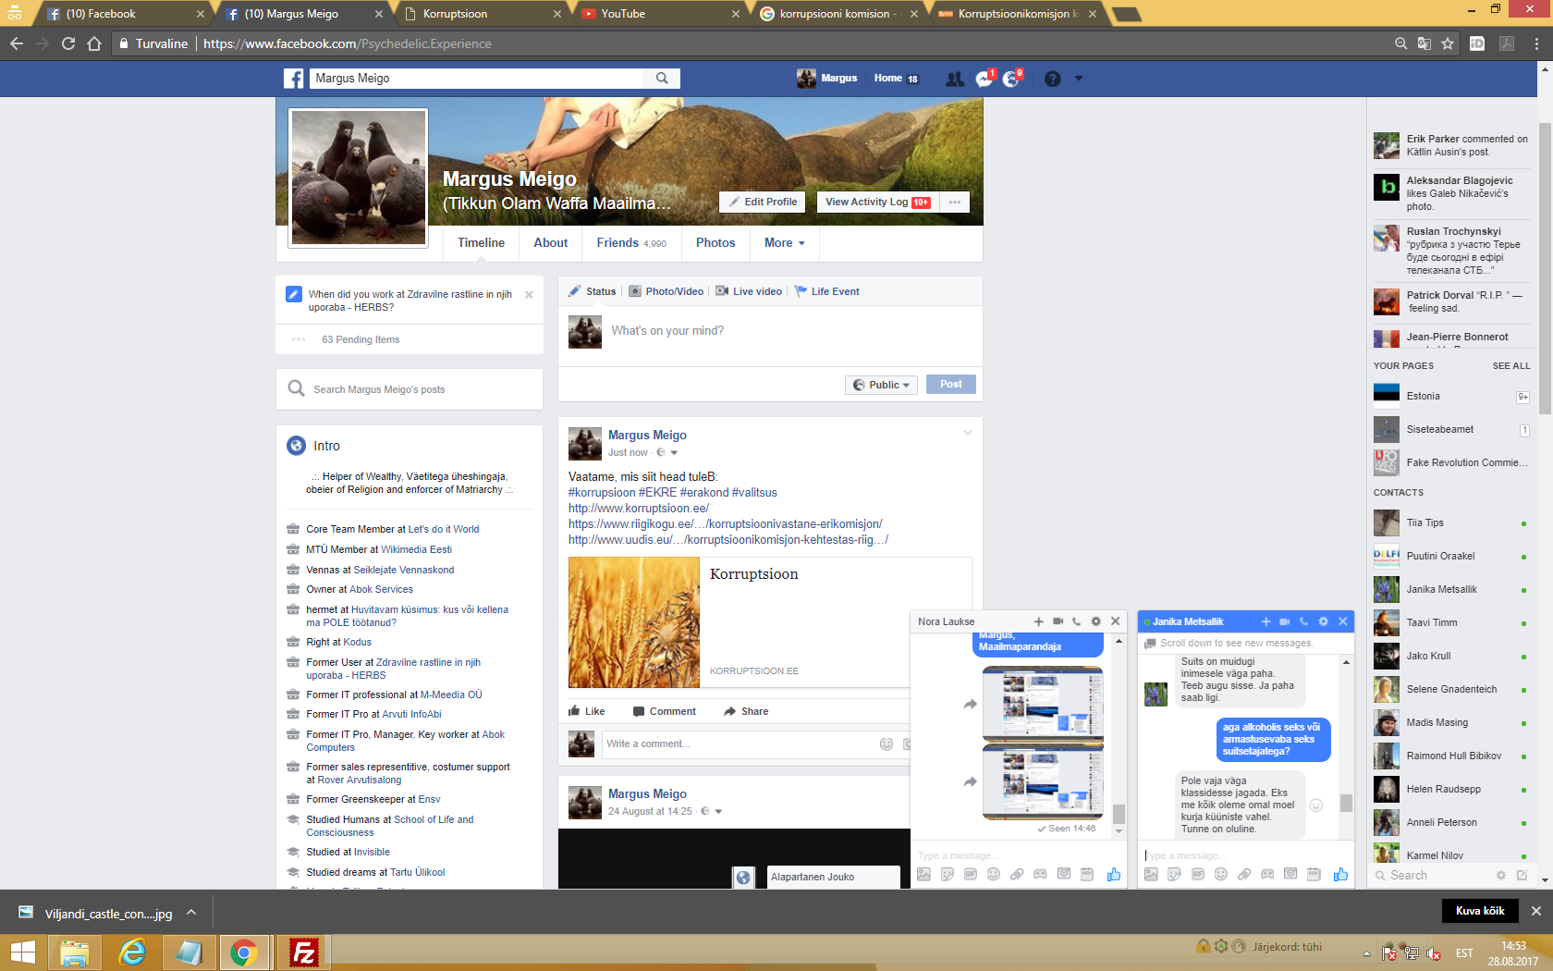1553x971 pixels.
Task: Open the Chrome three-dot menu
Action: (x=1537, y=43)
